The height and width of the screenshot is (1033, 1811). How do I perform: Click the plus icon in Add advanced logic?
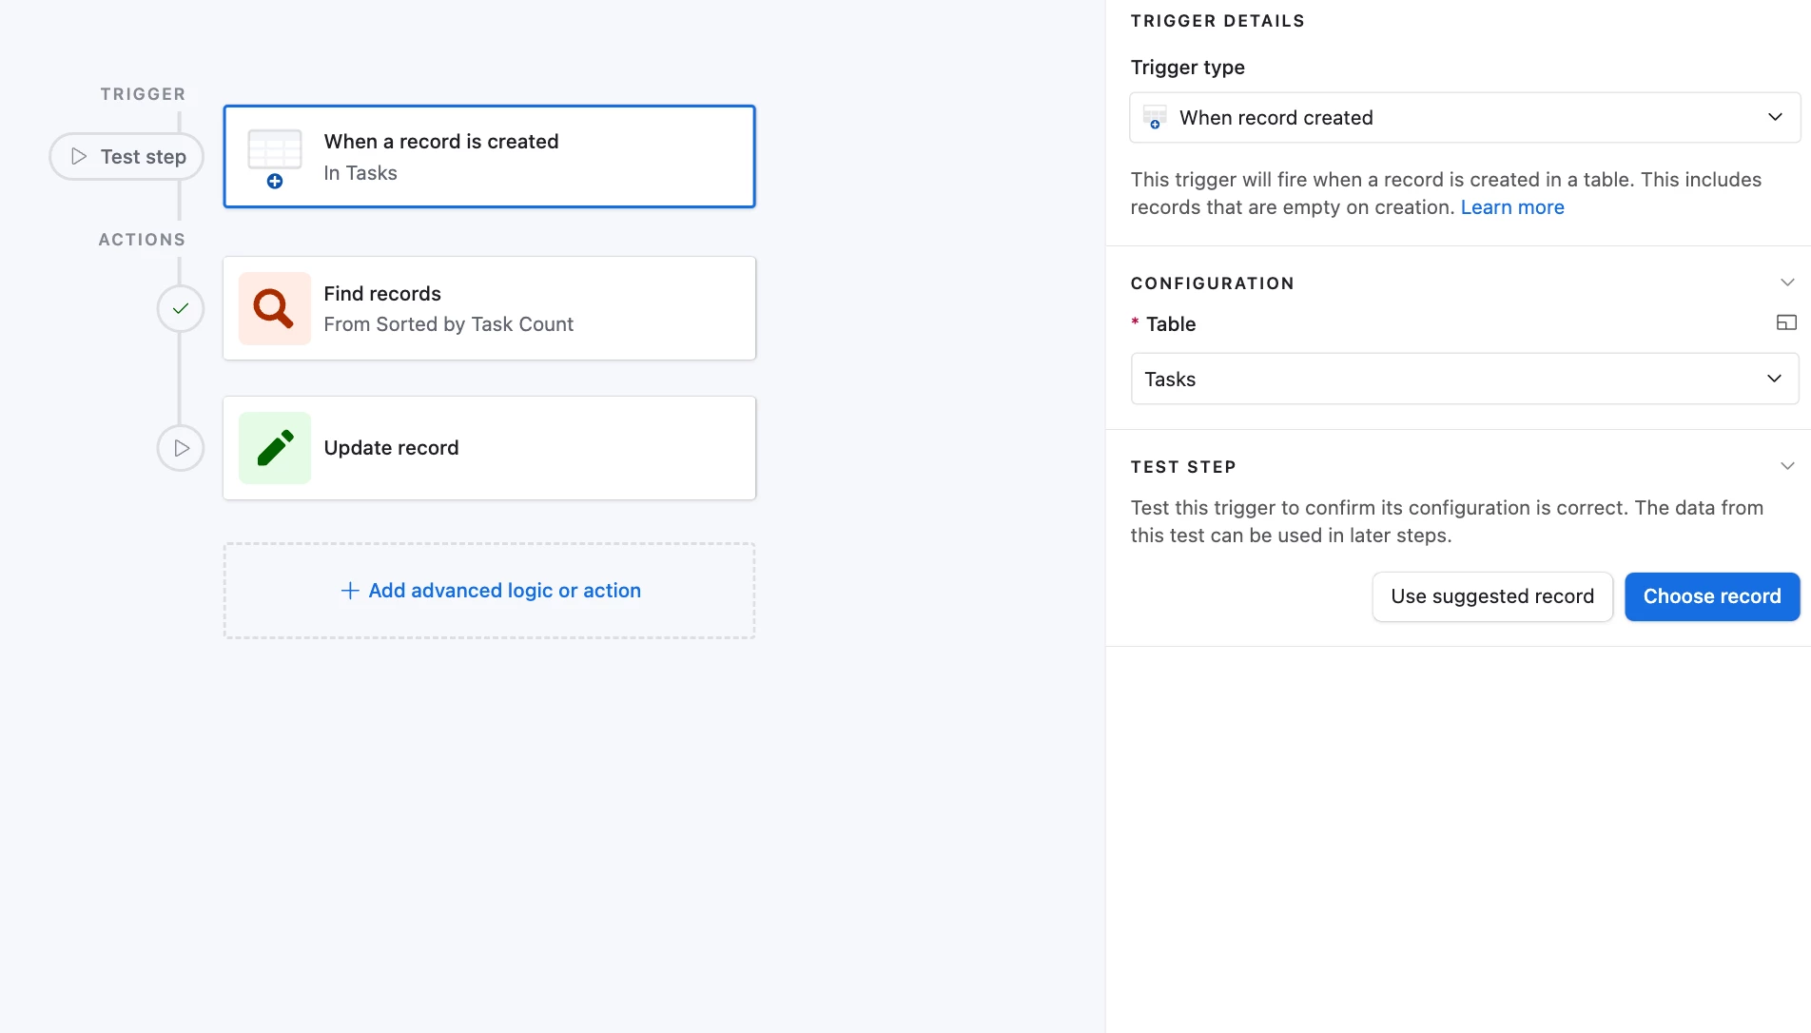coord(349,591)
